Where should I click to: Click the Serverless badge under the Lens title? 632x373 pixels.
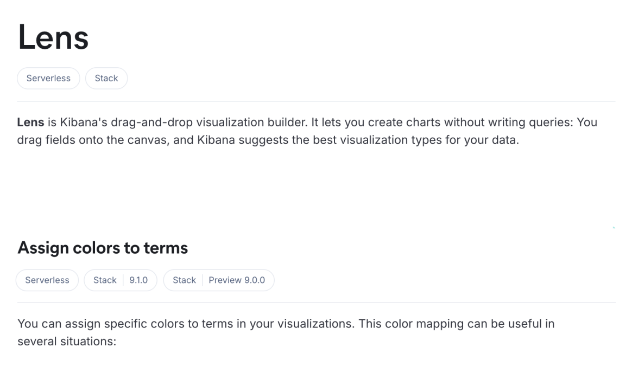point(48,78)
